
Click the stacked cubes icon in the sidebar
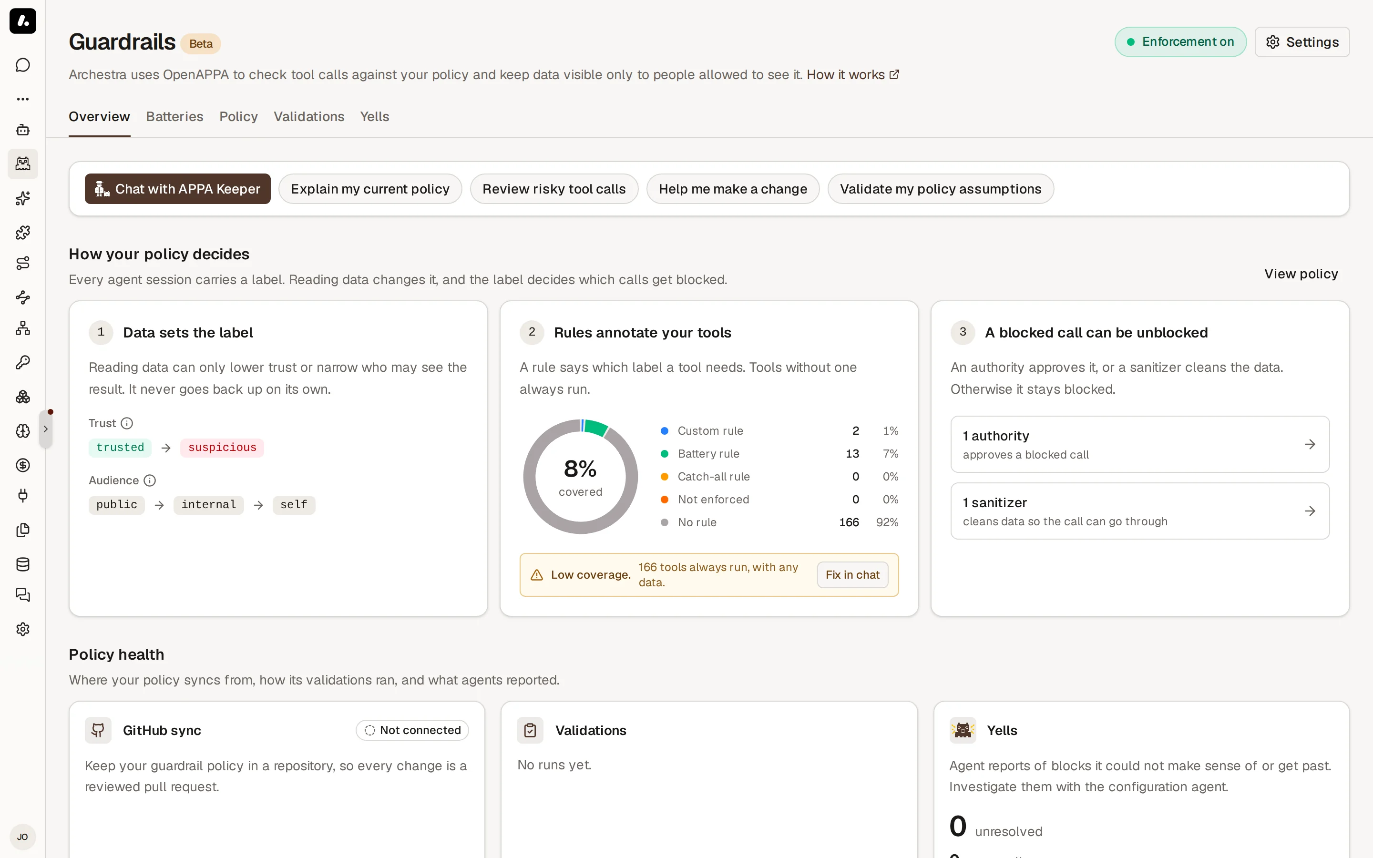click(x=23, y=397)
